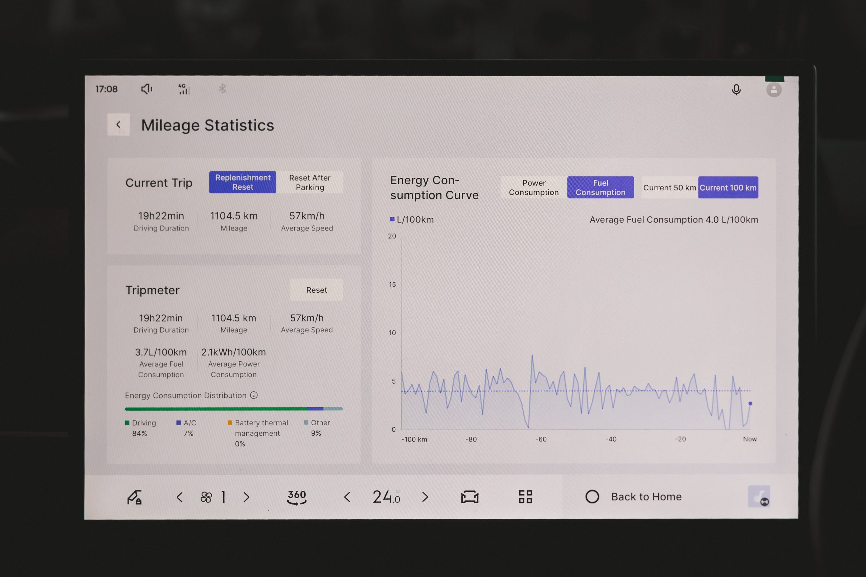
Task: Switch curve to Power Consumption
Action: [x=533, y=187]
